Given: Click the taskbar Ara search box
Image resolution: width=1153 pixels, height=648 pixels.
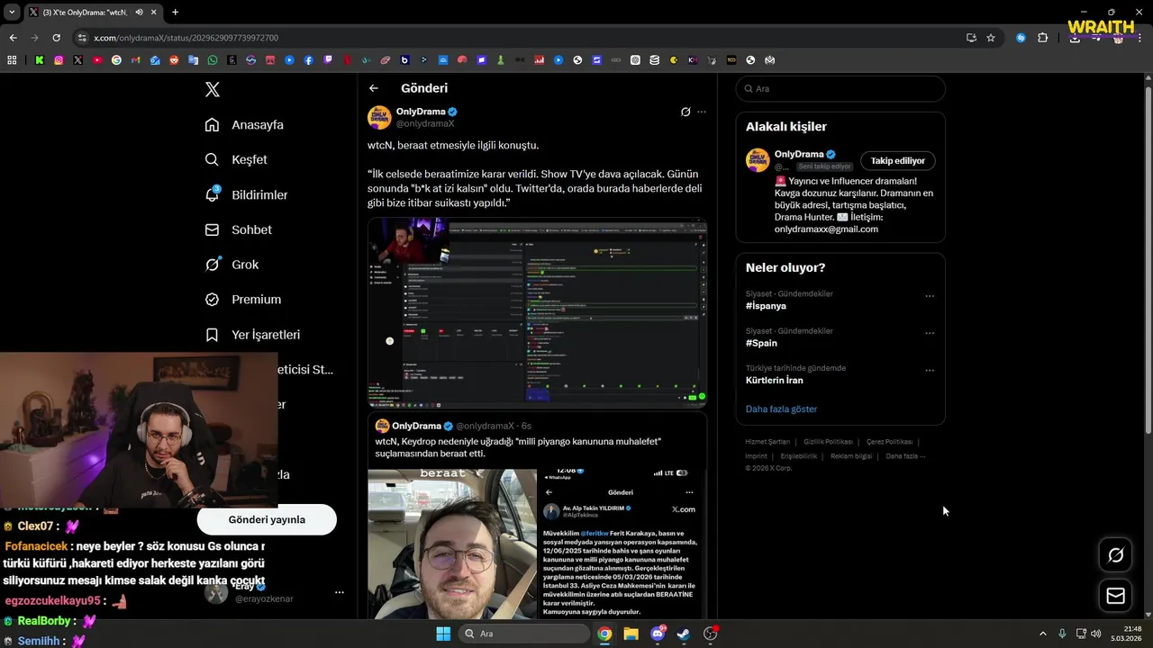Looking at the screenshot, I should [522, 634].
